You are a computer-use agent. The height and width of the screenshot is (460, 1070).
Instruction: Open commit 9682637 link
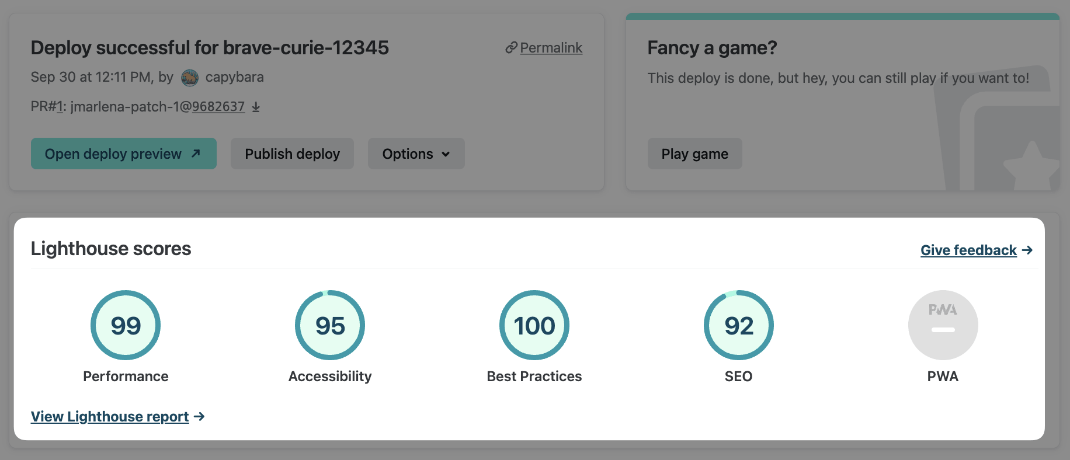[218, 107]
